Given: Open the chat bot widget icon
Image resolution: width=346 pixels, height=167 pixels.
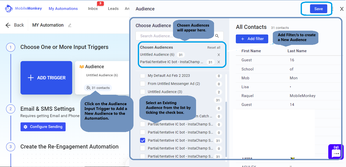Looking at the screenshot, I should (x=336, y=152).
